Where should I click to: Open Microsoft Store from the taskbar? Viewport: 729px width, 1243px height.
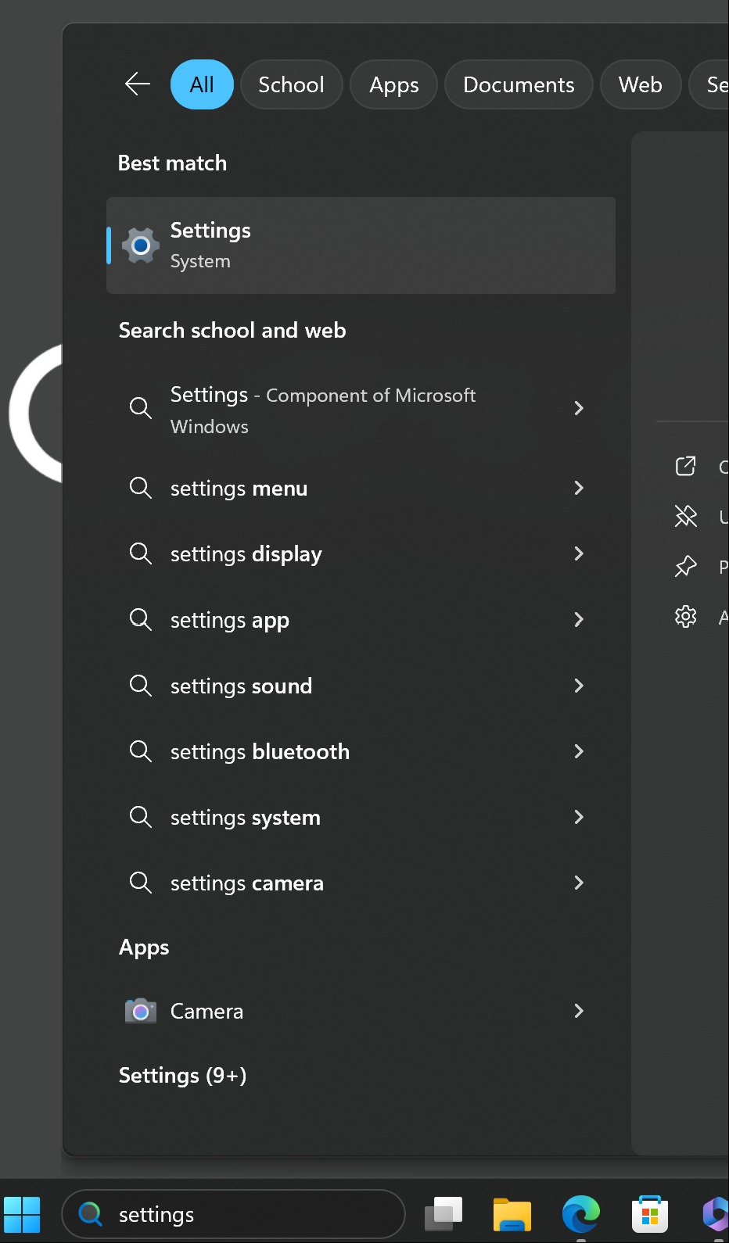click(649, 1214)
